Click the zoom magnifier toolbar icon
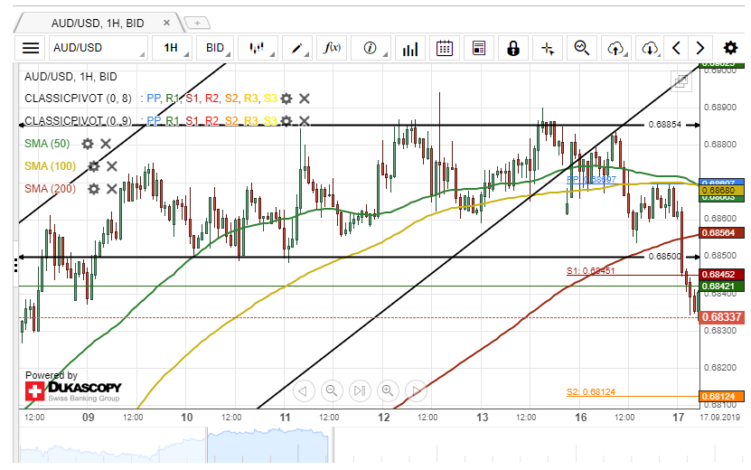751x470 pixels. (581, 48)
